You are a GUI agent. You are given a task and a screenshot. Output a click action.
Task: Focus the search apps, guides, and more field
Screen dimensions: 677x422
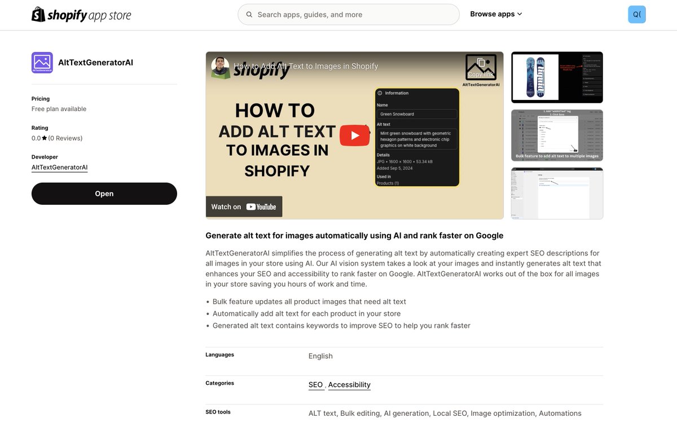(x=349, y=15)
